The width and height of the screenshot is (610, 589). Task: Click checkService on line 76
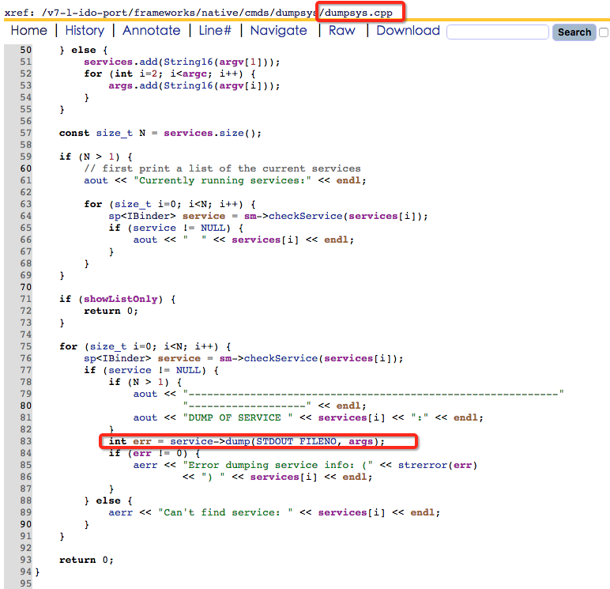[x=281, y=358]
